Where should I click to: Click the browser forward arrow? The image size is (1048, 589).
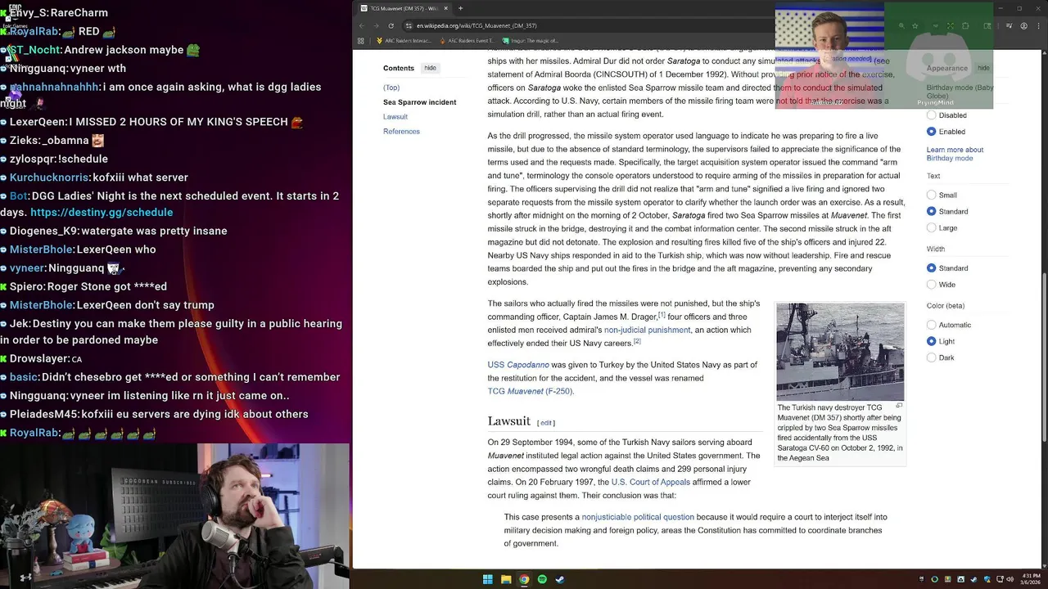point(376,25)
